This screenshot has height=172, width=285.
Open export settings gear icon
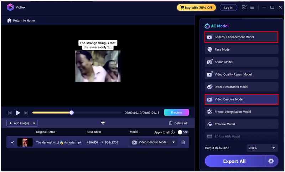point(271,161)
